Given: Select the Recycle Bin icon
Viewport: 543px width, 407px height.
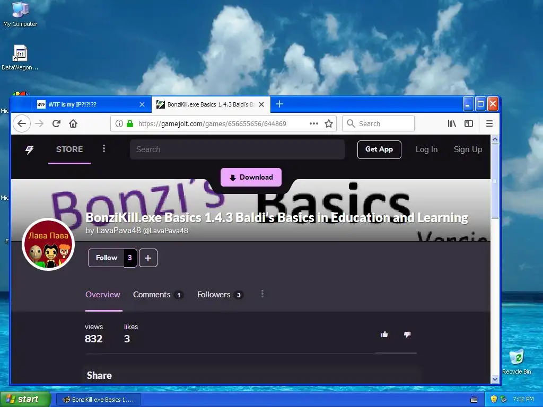Looking at the screenshot, I should point(516,361).
